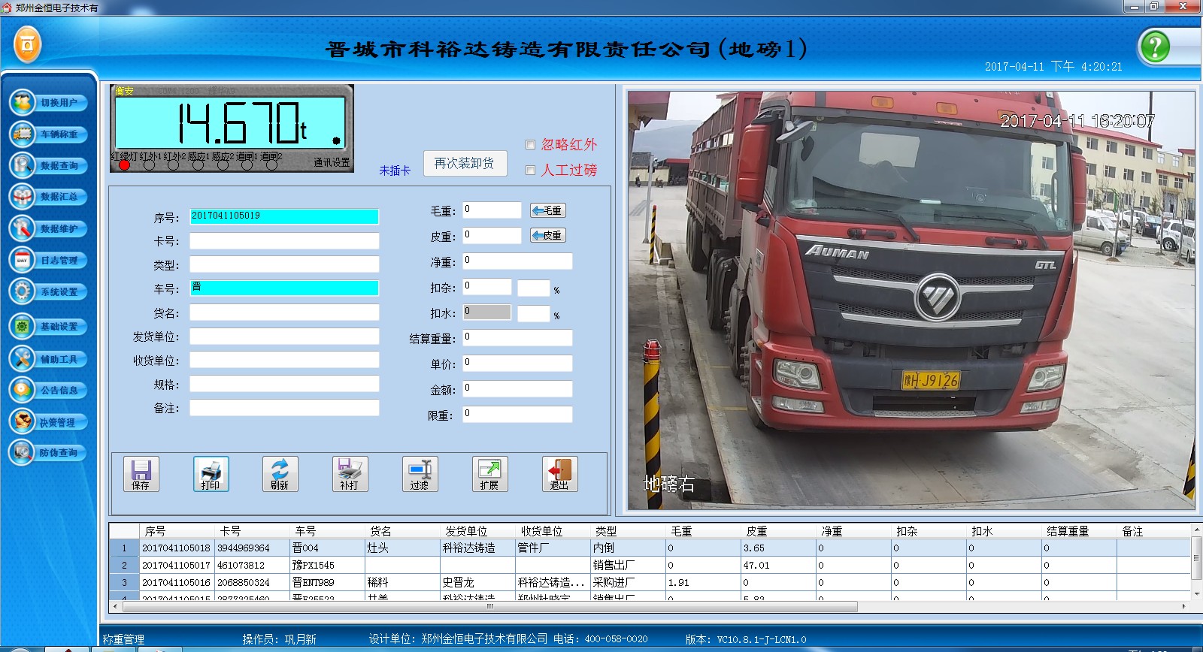Switch user via 切换用户 menu item

point(49,102)
